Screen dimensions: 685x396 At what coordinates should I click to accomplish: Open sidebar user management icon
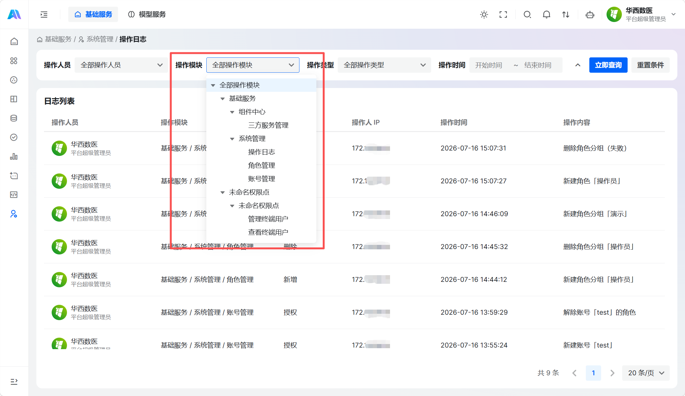[x=14, y=214]
